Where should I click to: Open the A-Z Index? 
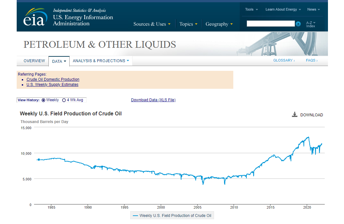tap(311, 24)
